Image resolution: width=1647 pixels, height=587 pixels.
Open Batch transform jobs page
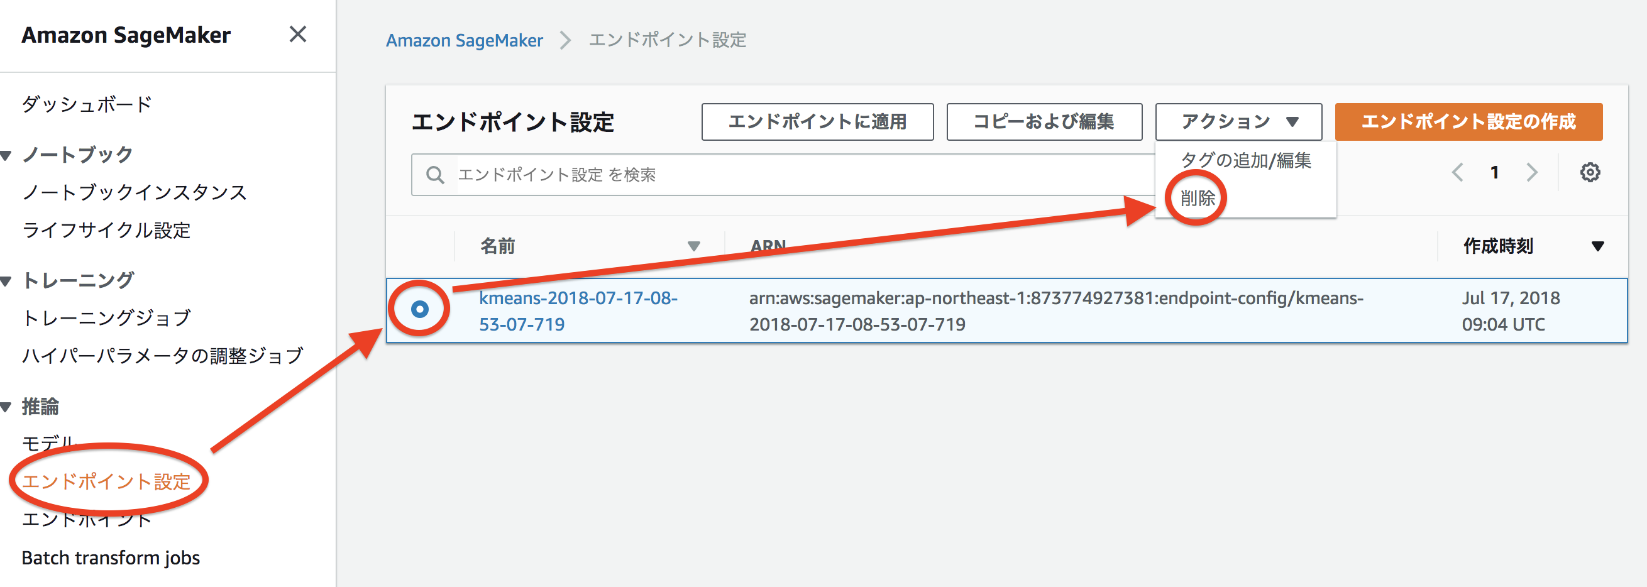coord(111,557)
